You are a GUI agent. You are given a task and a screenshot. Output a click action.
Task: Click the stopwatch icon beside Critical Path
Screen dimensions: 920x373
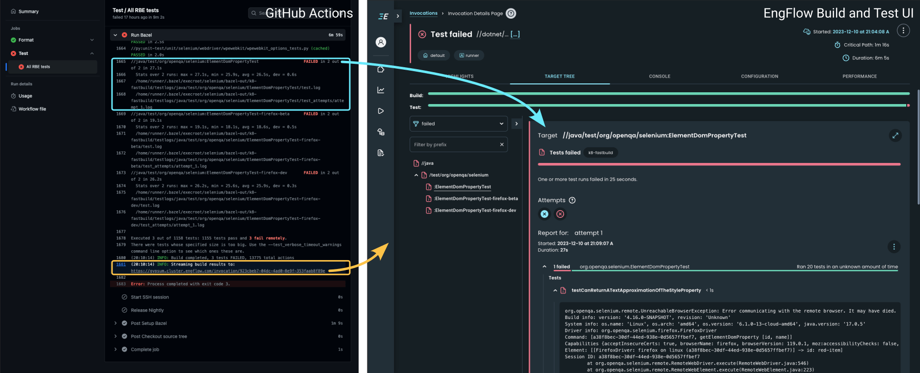837,45
